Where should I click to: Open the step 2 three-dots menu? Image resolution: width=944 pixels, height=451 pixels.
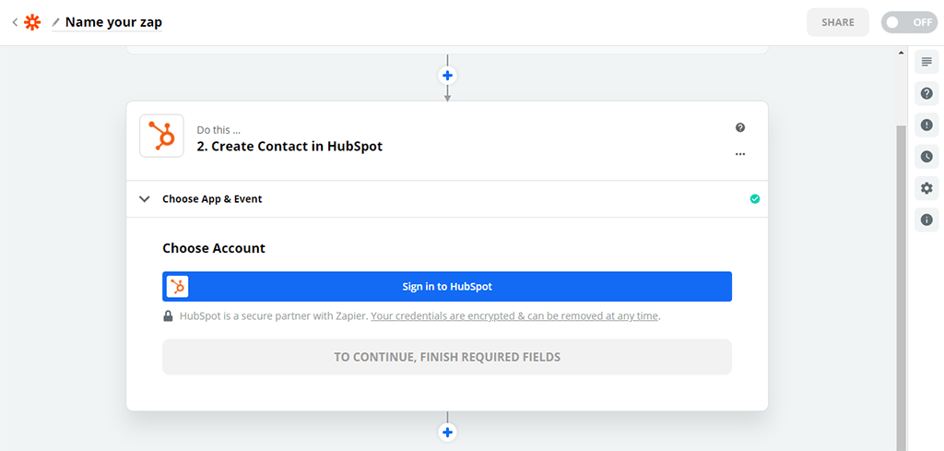[740, 154]
